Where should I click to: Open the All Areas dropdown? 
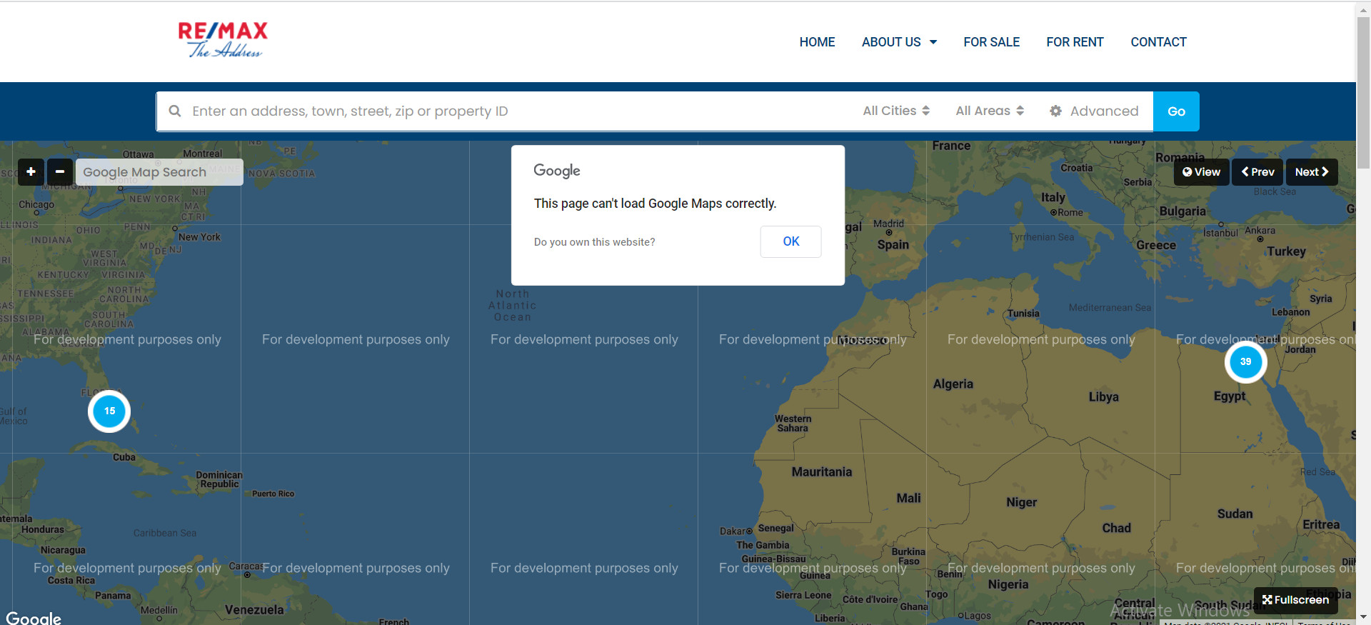[990, 111]
